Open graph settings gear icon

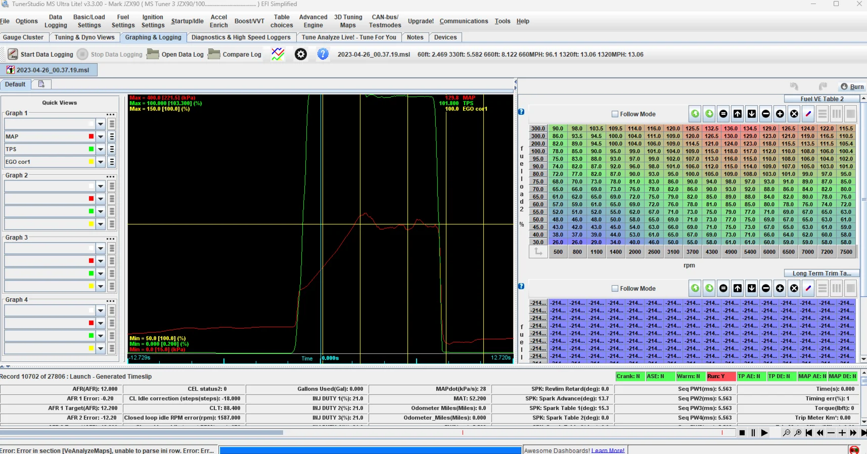[x=301, y=54]
